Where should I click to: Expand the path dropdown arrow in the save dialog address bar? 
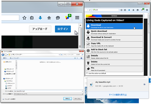tap(59, 55)
